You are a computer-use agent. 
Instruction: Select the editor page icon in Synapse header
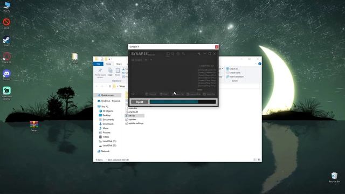tap(168, 54)
